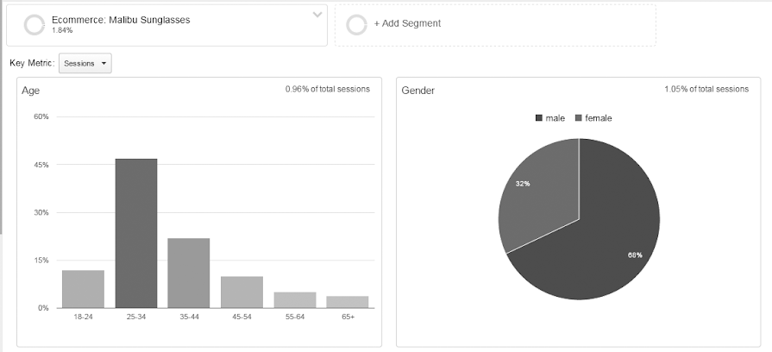This screenshot has height=352, width=772.
Task: Open the Sessions key metric dropdown
Action: point(85,63)
